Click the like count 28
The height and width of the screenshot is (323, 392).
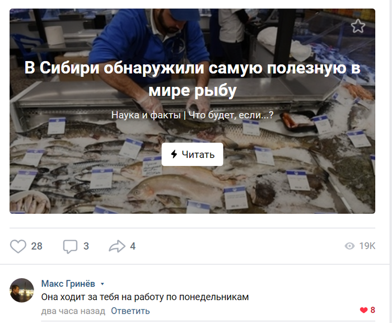36,246
